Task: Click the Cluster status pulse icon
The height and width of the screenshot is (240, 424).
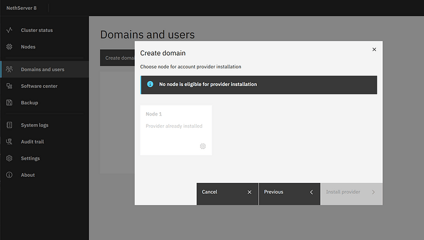Action: click(9, 30)
